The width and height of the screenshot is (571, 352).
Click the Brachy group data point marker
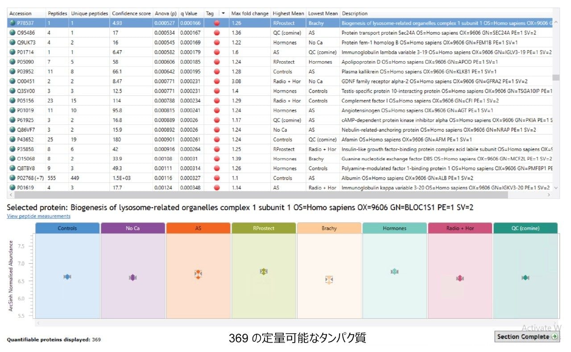tap(329, 279)
